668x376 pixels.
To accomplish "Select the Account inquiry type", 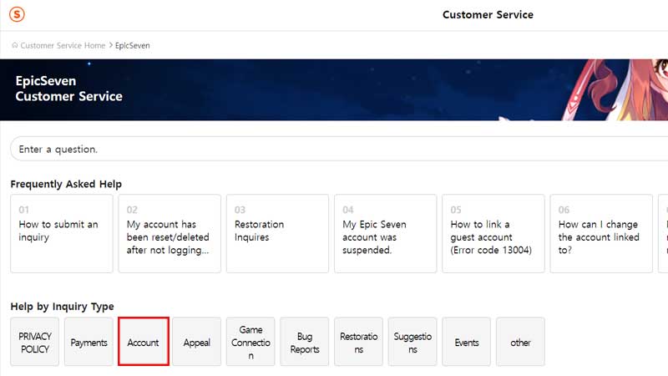I will click(144, 342).
